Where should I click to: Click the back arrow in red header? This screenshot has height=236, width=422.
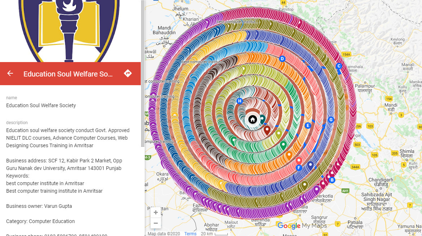(10, 73)
